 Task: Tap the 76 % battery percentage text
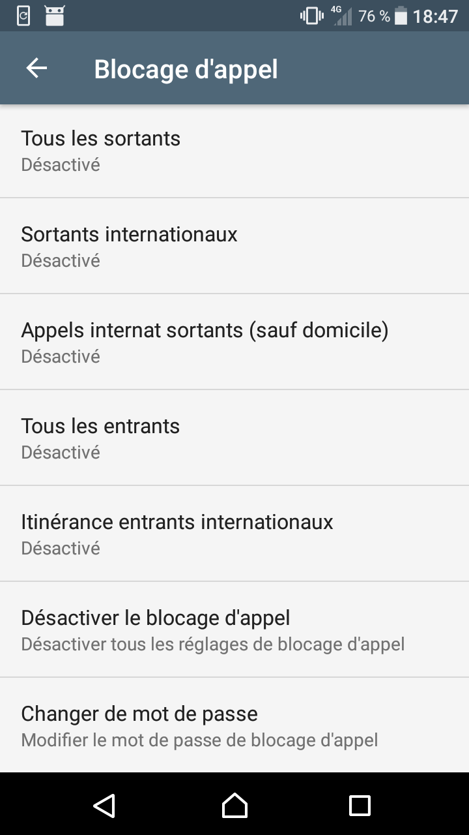374,16
